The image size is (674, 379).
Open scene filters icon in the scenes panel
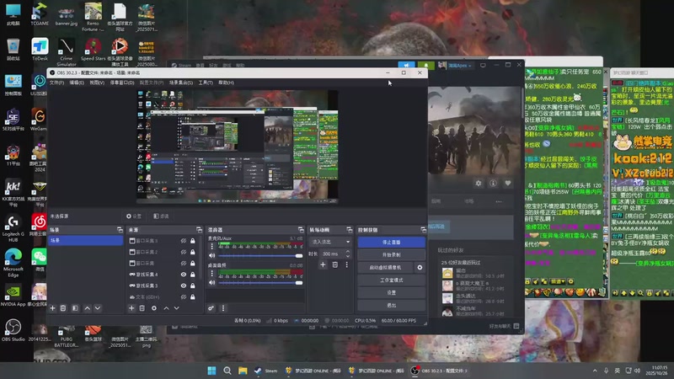coord(75,308)
